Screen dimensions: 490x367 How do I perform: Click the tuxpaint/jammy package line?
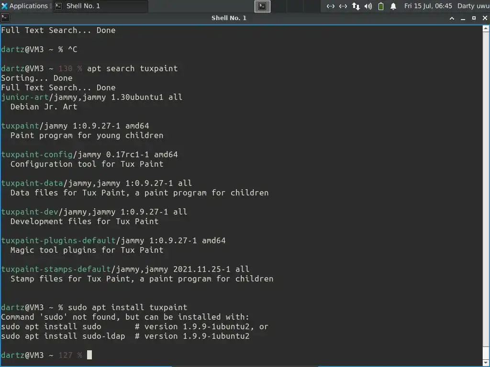coord(75,126)
